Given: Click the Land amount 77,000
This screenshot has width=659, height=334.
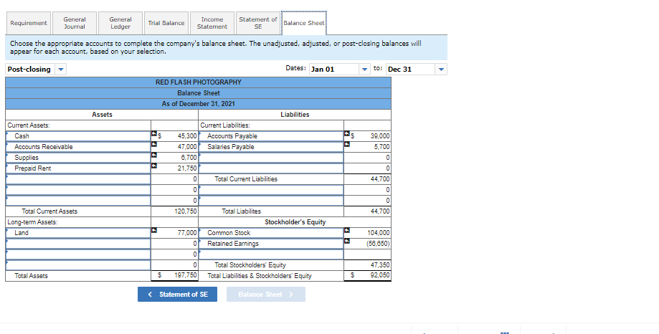Looking at the screenshot, I should [x=187, y=233].
